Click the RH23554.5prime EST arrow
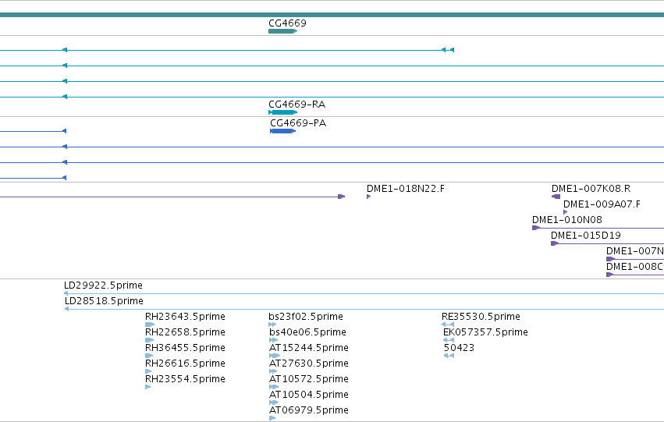664x422 pixels. click(148, 387)
